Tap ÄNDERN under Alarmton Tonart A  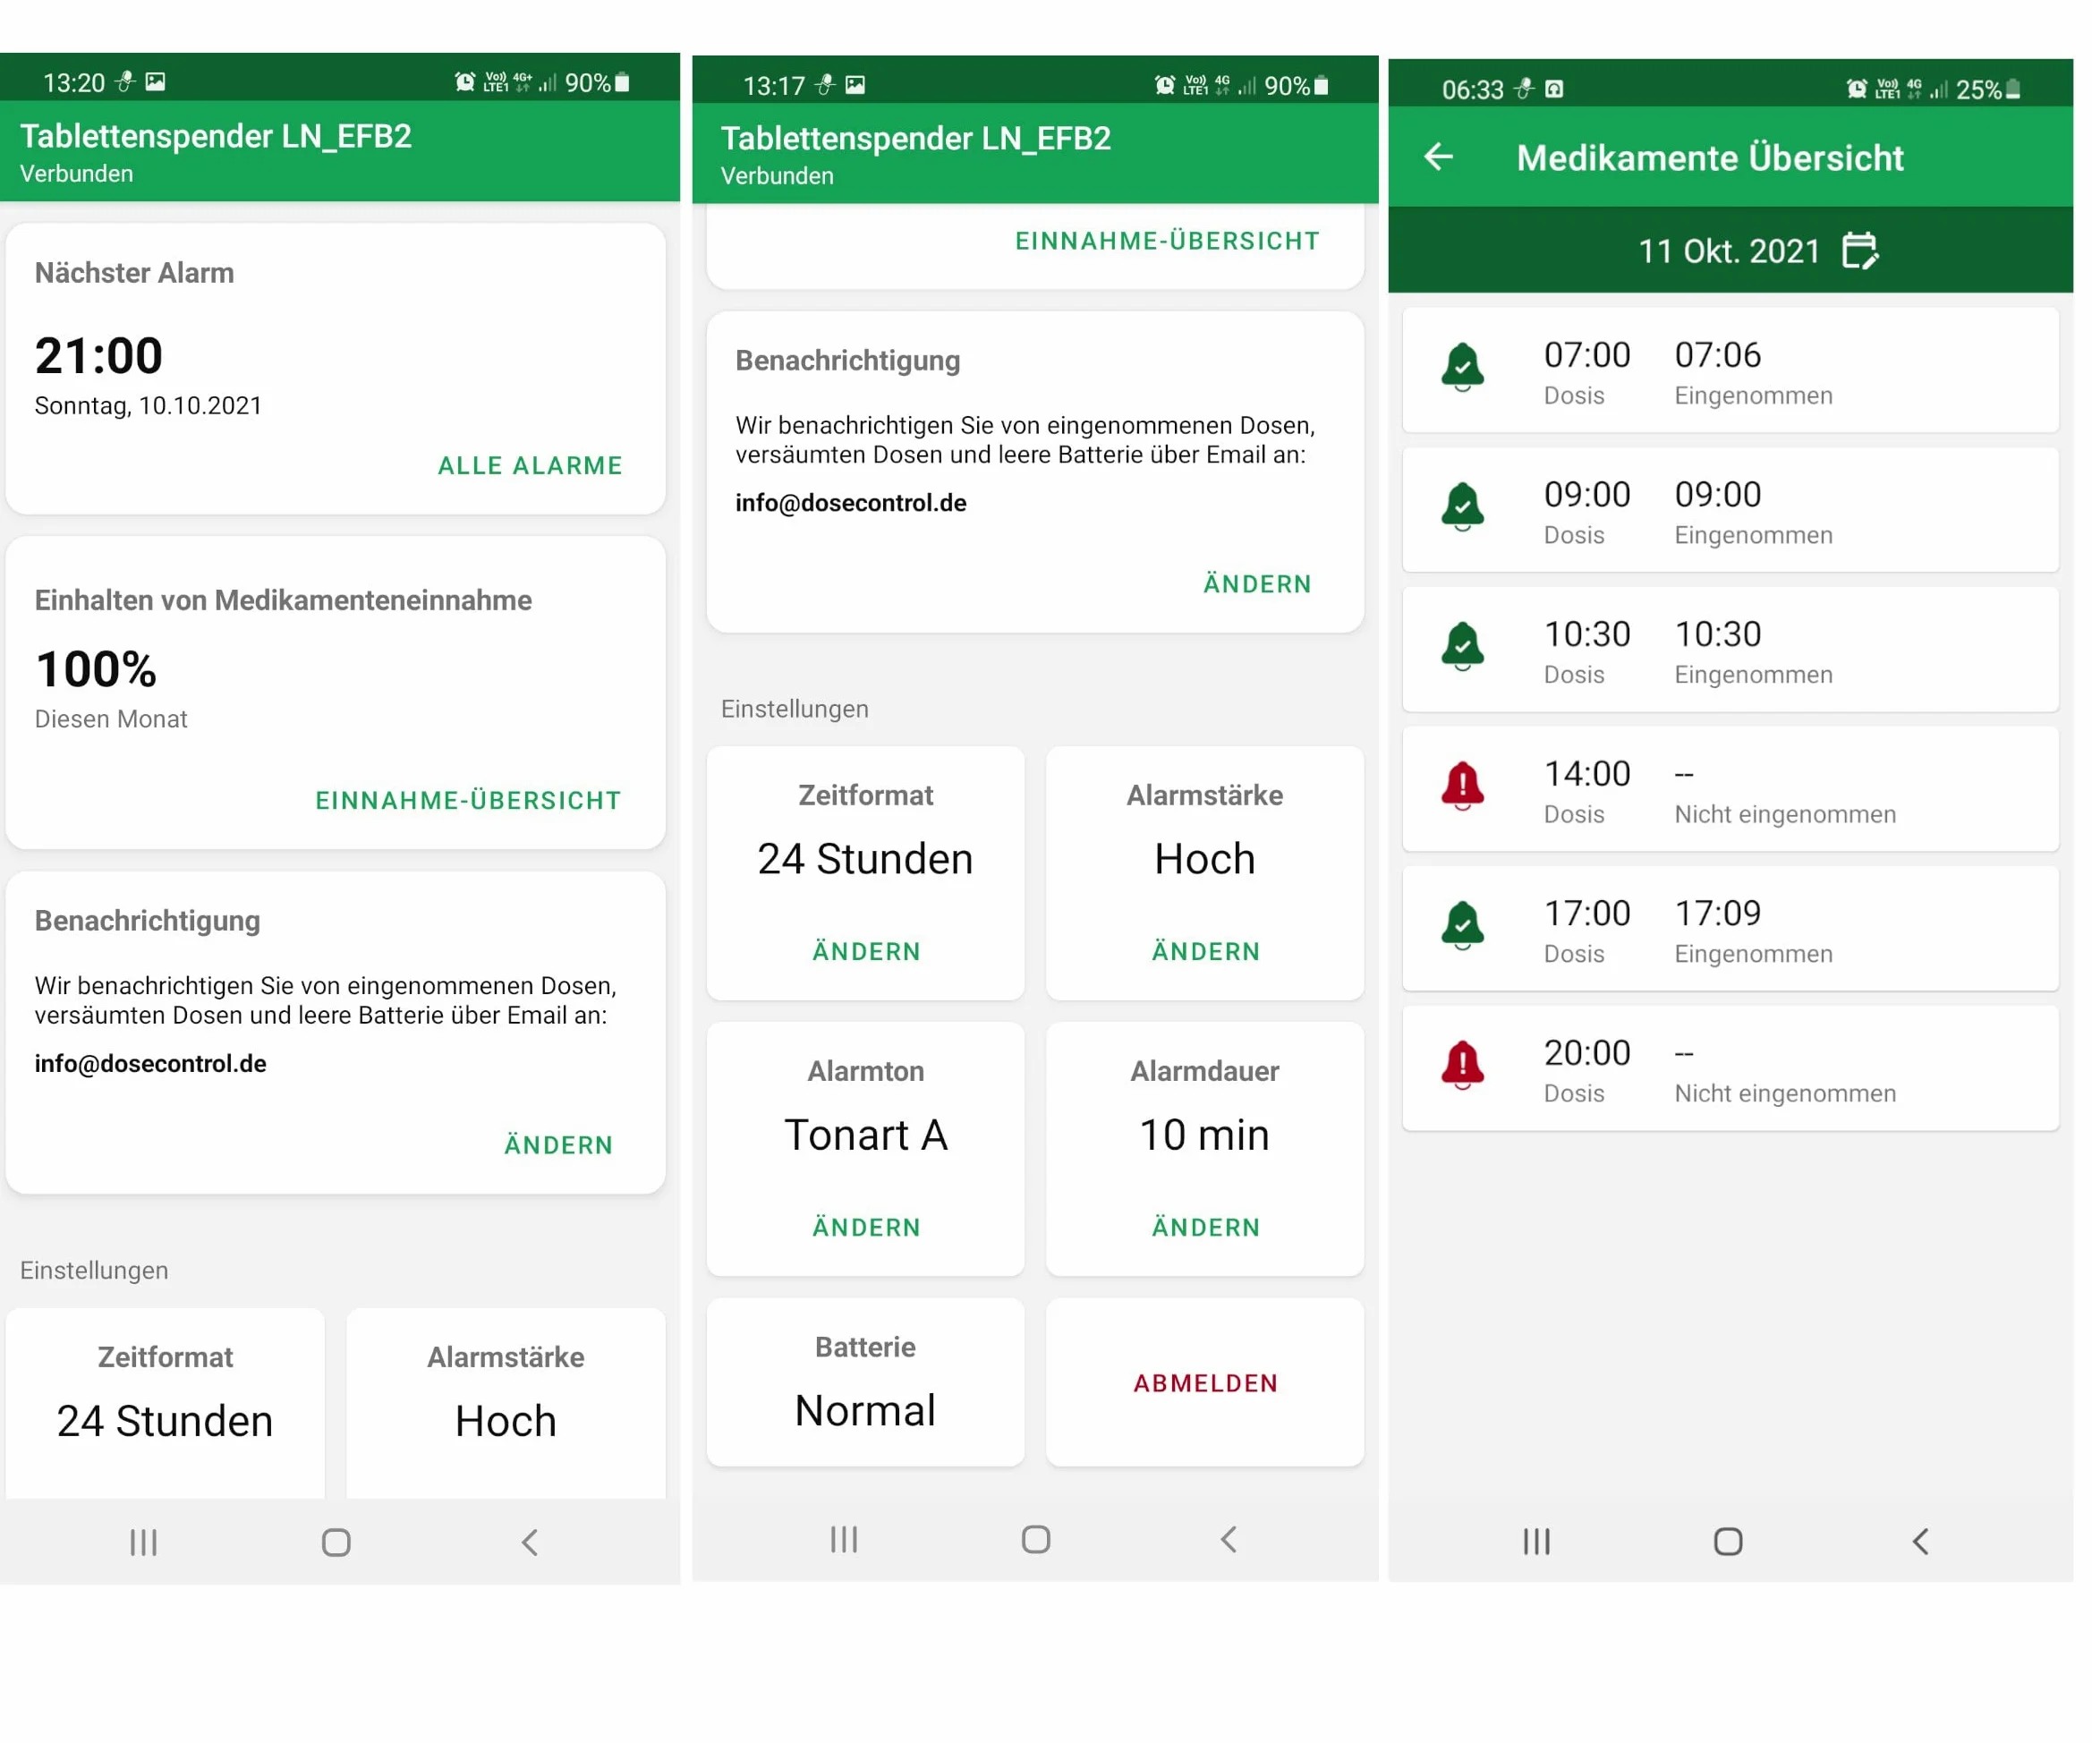coord(865,1227)
